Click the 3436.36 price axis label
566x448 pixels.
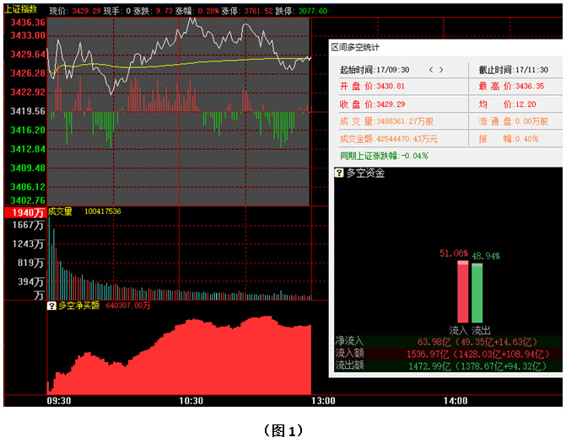(x=28, y=23)
